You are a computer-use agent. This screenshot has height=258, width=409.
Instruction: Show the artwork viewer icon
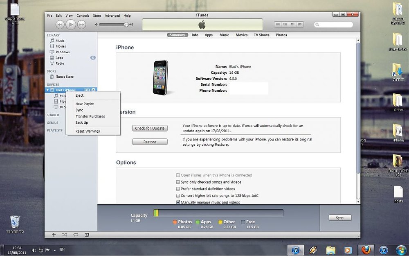tap(87, 235)
